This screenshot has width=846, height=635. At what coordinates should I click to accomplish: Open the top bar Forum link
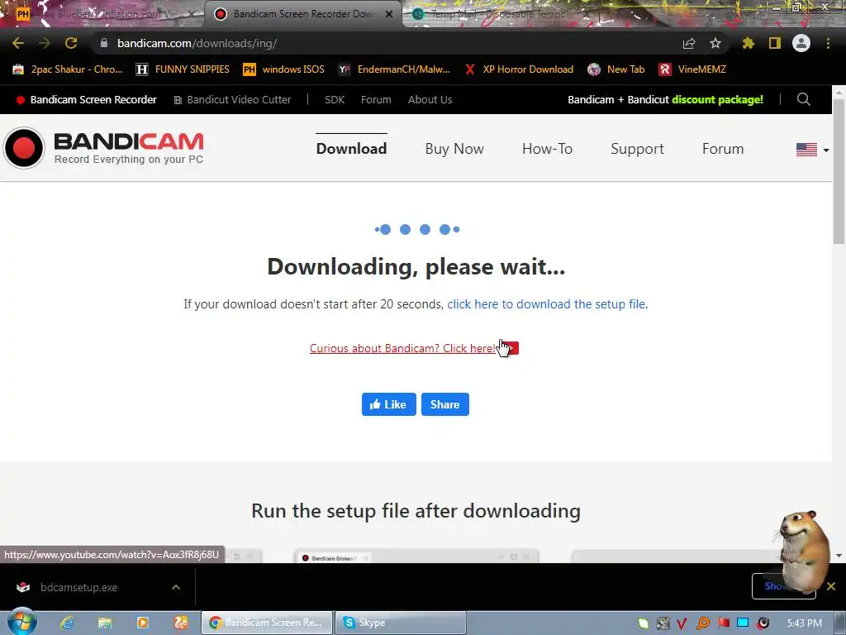point(376,99)
